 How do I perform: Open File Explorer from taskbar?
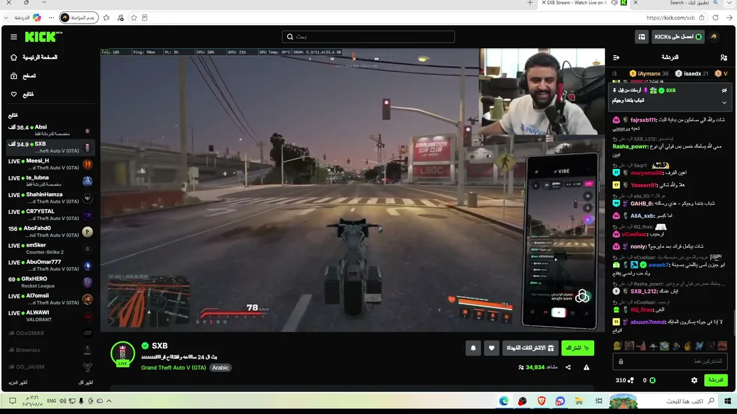click(x=579, y=401)
